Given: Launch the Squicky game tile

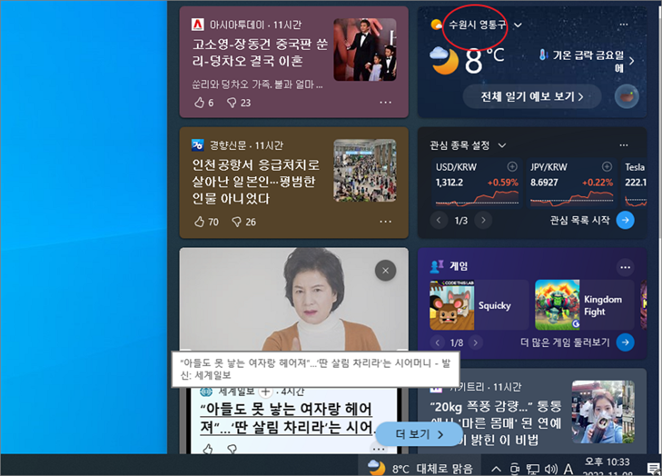Looking at the screenshot, I should tap(479, 305).
